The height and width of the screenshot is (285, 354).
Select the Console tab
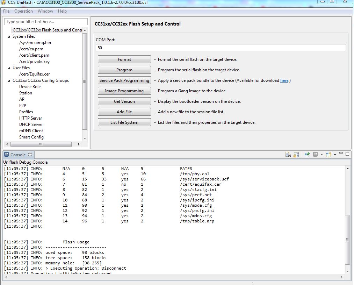(x=18, y=155)
